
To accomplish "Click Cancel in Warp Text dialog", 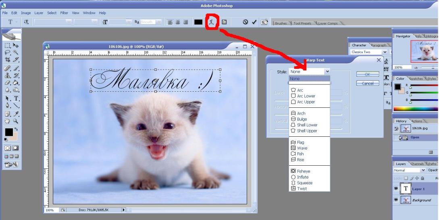I will pos(368,83).
